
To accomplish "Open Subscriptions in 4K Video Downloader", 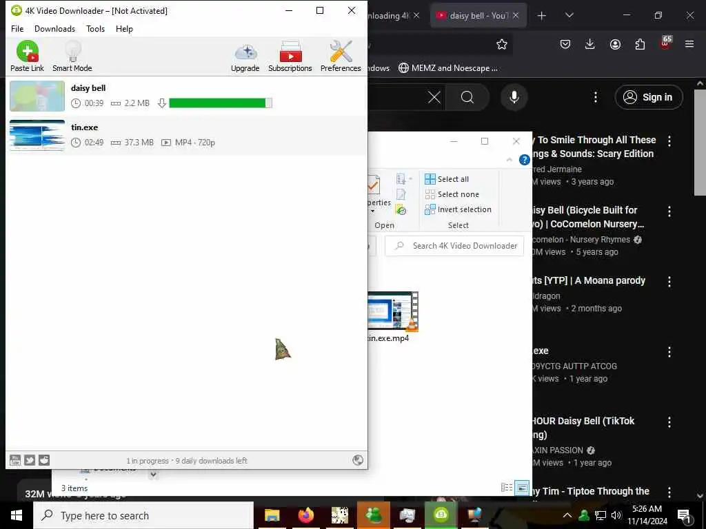I will coord(290,56).
